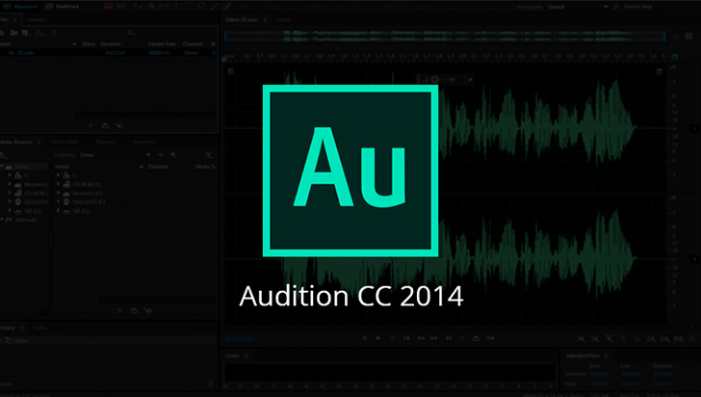This screenshot has width=701, height=397.
Task: Select the Razor tool in top toolbar
Action: click(x=151, y=7)
